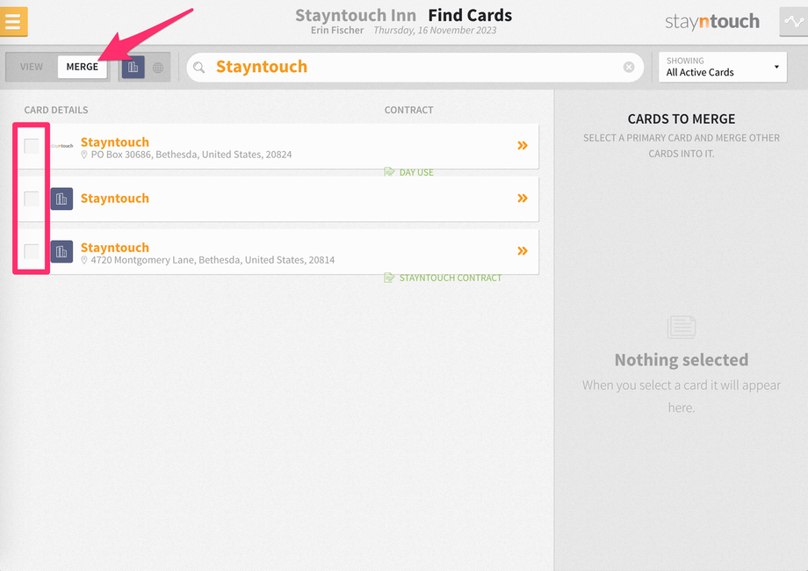The width and height of the screenshot is (808, 571).
Task: Click the building icon on the Montgomery Lane card
Action: pos(61,251)
